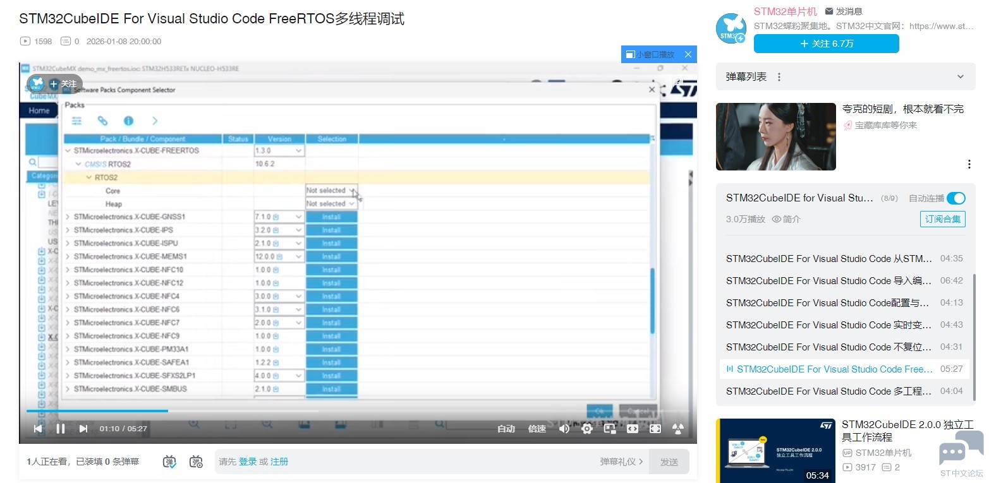Click the send message envelope icon
The image size is (989, 483).
829,11
